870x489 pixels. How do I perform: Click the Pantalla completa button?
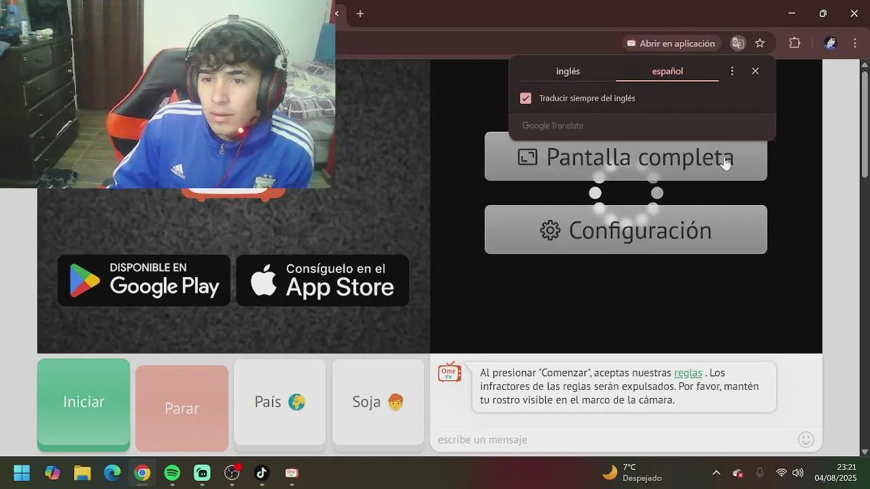(626, 156)
